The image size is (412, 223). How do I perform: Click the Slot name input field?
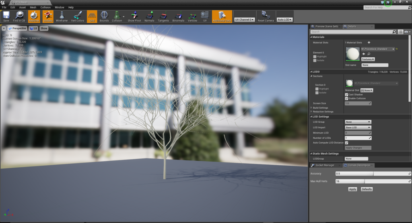[x=375, y=65]
